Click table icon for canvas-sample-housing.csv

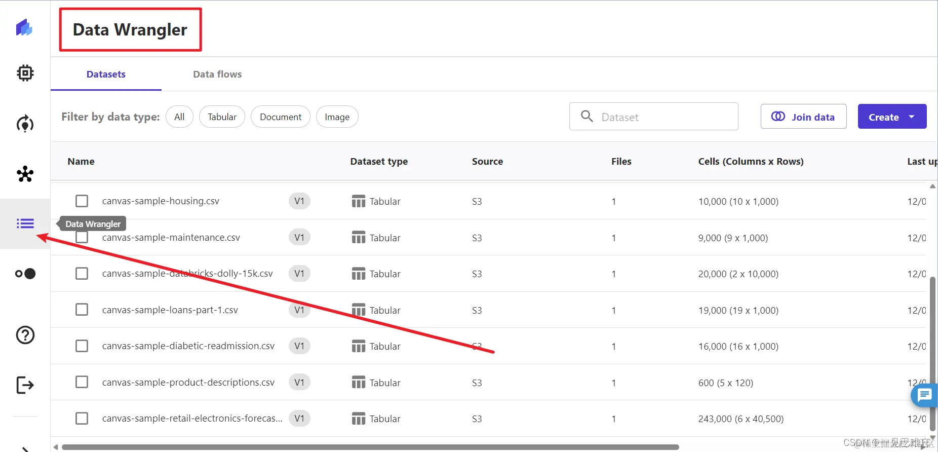click(x=358, y=201)
